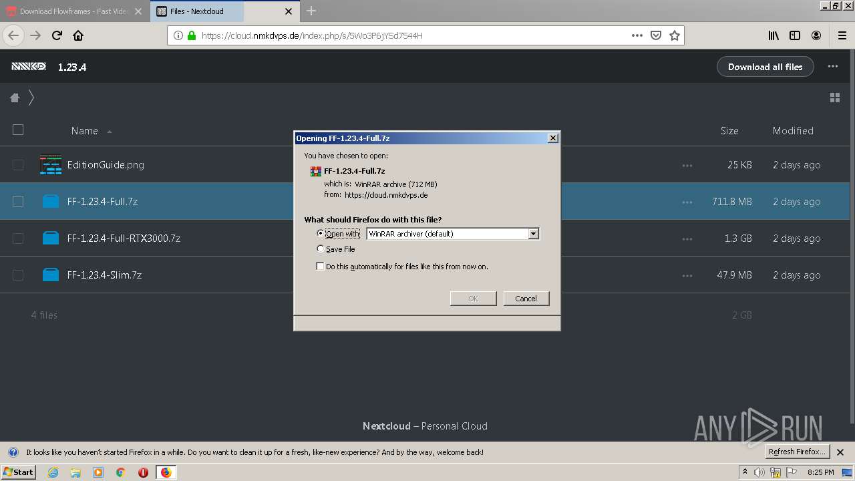The height and width of the screenshot is (481, 855).
Task: Sort files by Size column
Action: (x=729, y=131)
